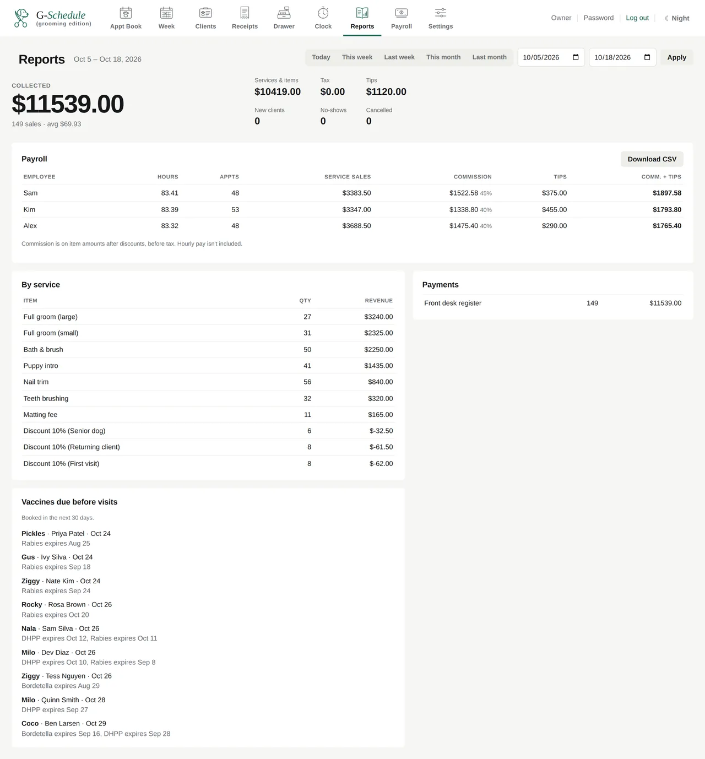Click the collected total $11539.00
Viewport: 705px width, 759px height.
[x=68, y=104]
